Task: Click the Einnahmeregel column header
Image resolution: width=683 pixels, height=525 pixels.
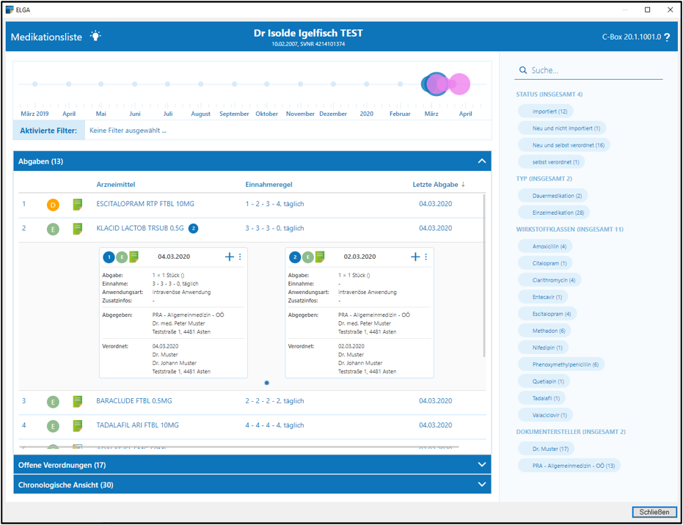Action: pos(269,185)
